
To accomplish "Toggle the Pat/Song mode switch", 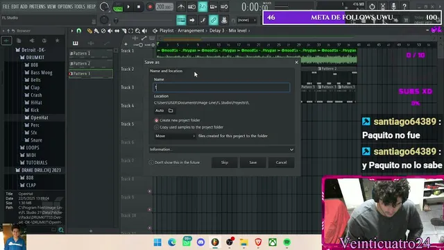I will tap(118, 7).
